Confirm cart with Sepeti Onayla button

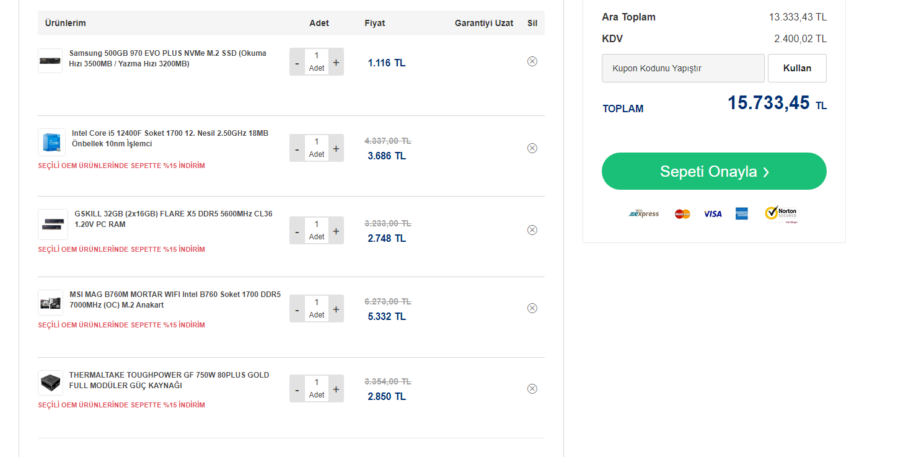tap(714, 171)
